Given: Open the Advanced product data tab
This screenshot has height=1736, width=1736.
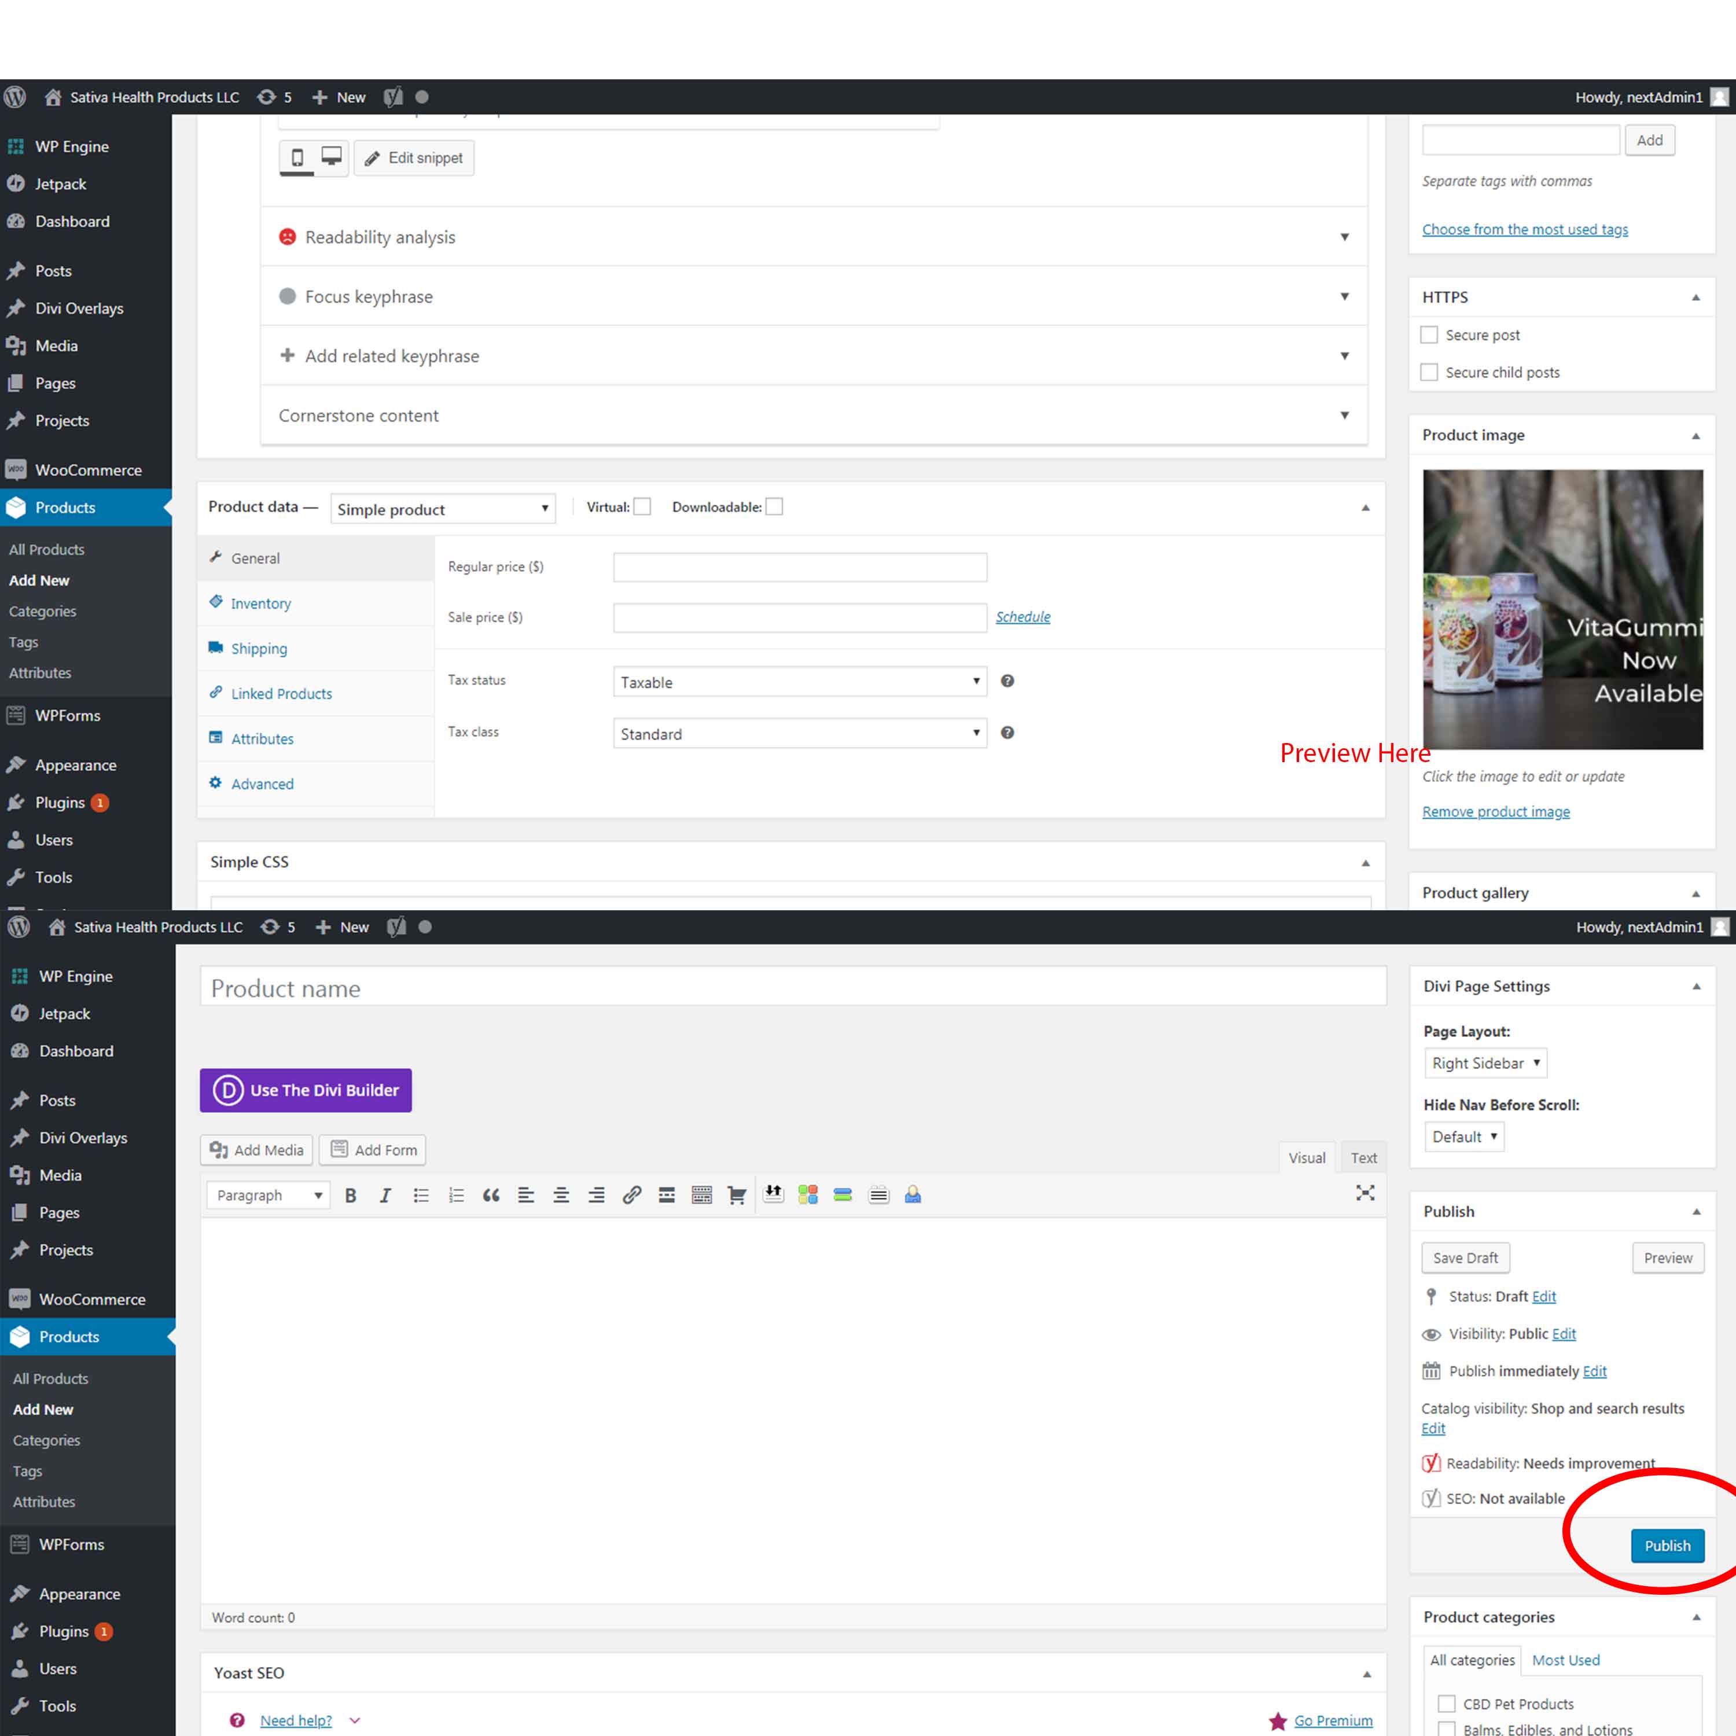Looking at the screenshot, I should coord(317,784).
